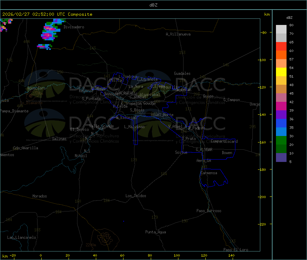Click the Carmensa label
Image resolution: width=307 pixels, height=260 pixels.
point(209,173)
